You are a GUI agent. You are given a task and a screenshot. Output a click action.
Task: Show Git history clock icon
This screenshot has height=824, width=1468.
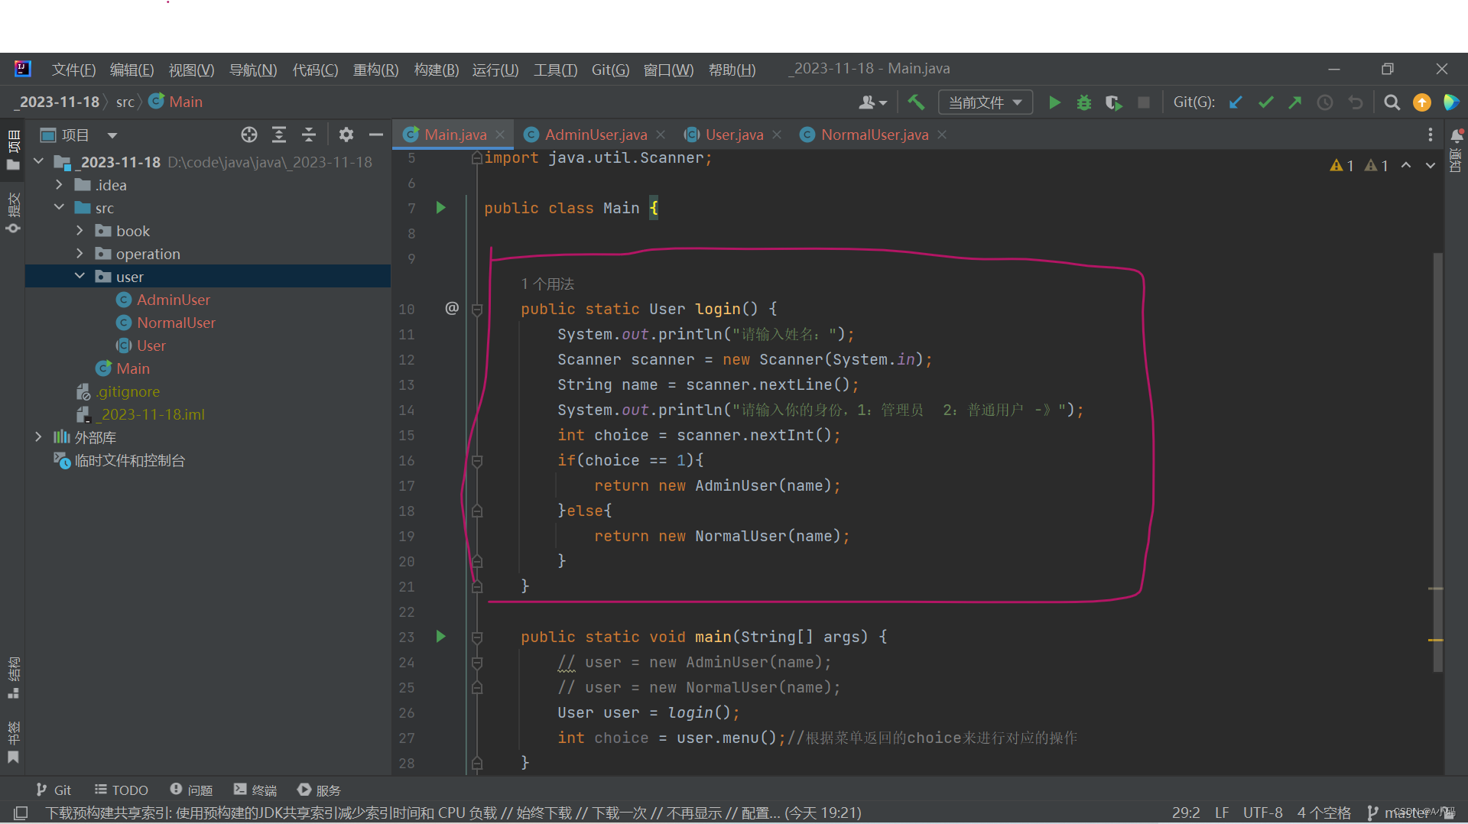click(x=1325, y=102)
